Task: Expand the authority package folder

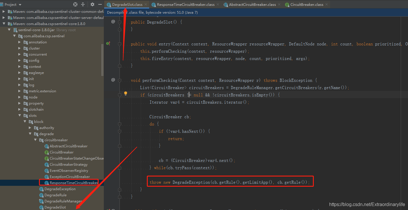Action: pyautogui.click(x=30, y=128)
